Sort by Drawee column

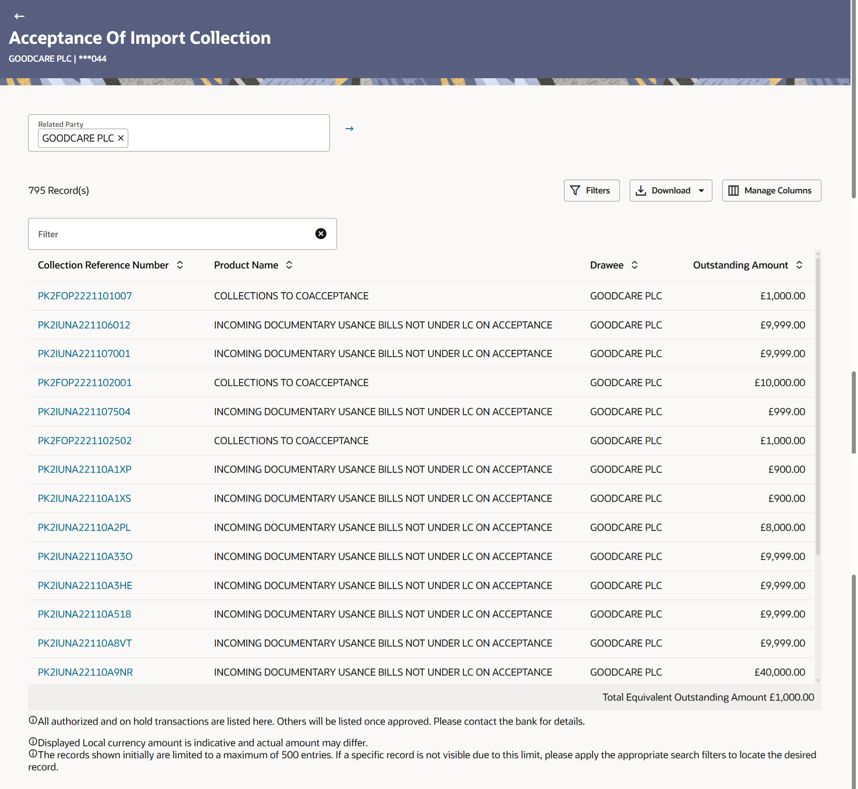(x=635, y=265)
